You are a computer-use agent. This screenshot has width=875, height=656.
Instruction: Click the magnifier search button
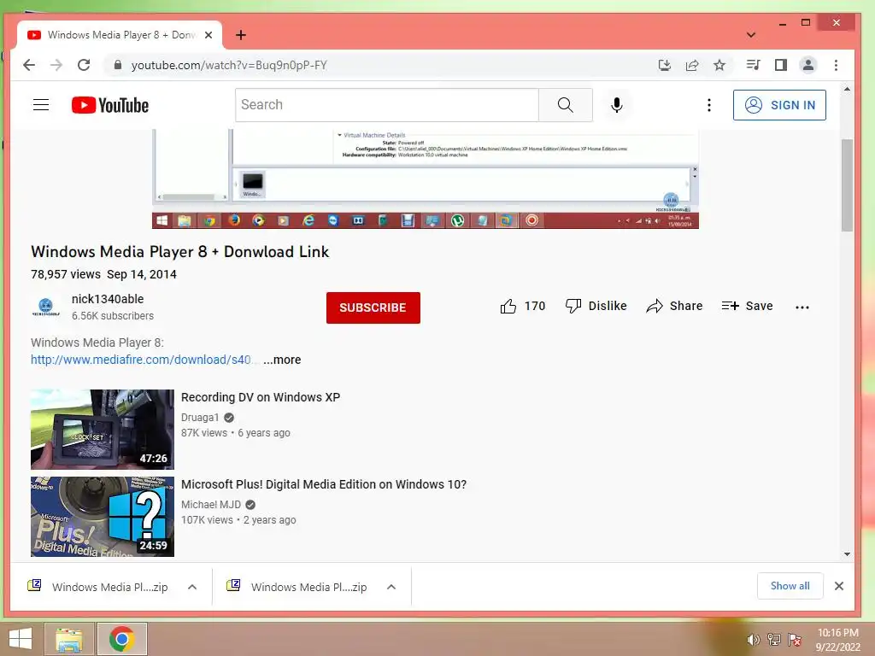click(566, 105)
